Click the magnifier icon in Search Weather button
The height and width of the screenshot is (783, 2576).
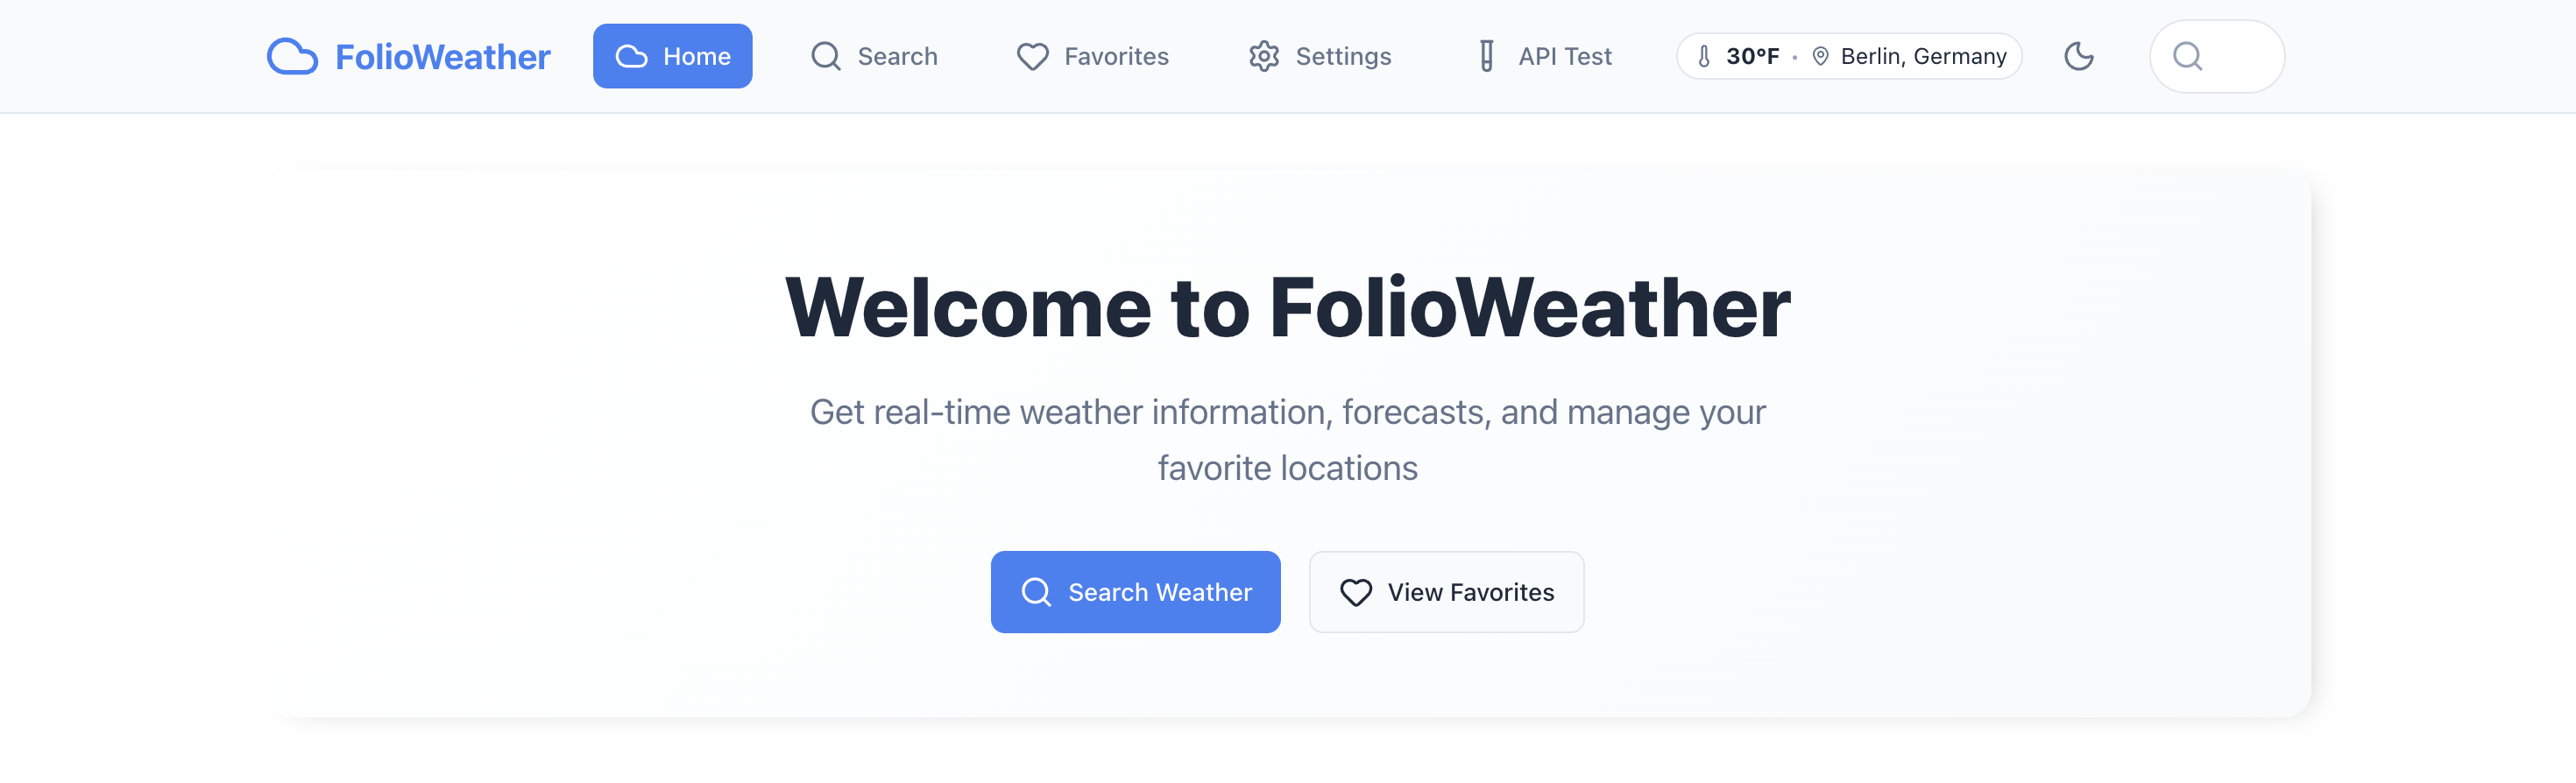pos(1036,592)
